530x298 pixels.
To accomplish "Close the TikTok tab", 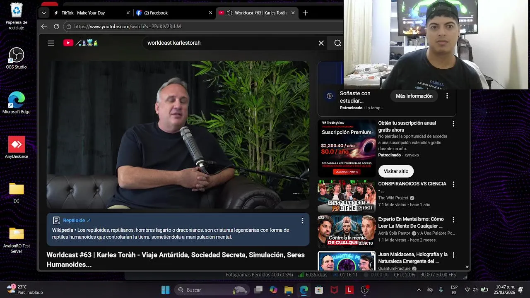I will [128, 13].
